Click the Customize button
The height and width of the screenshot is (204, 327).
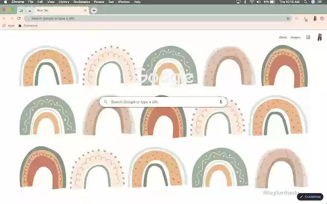pos(310,197)
